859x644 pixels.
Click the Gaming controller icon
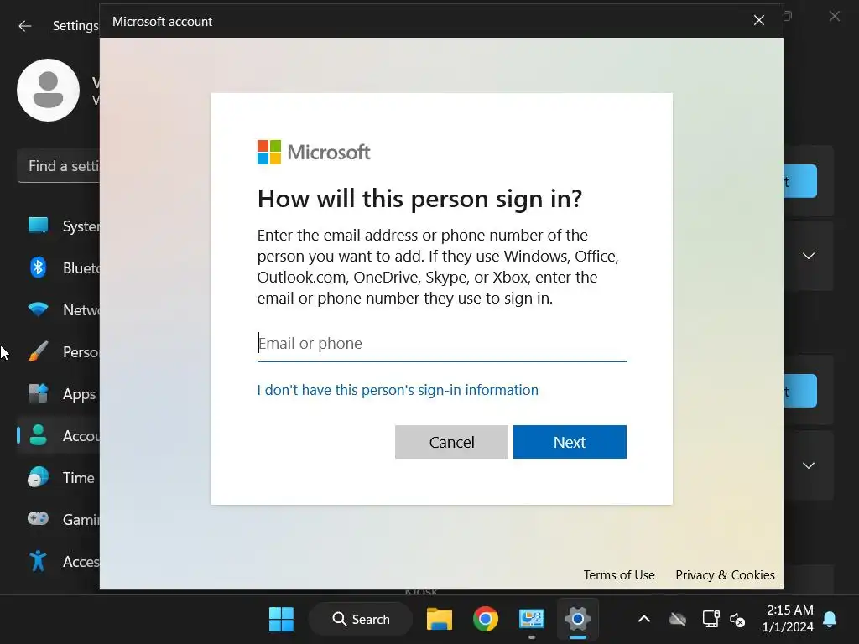pos(39,518)
